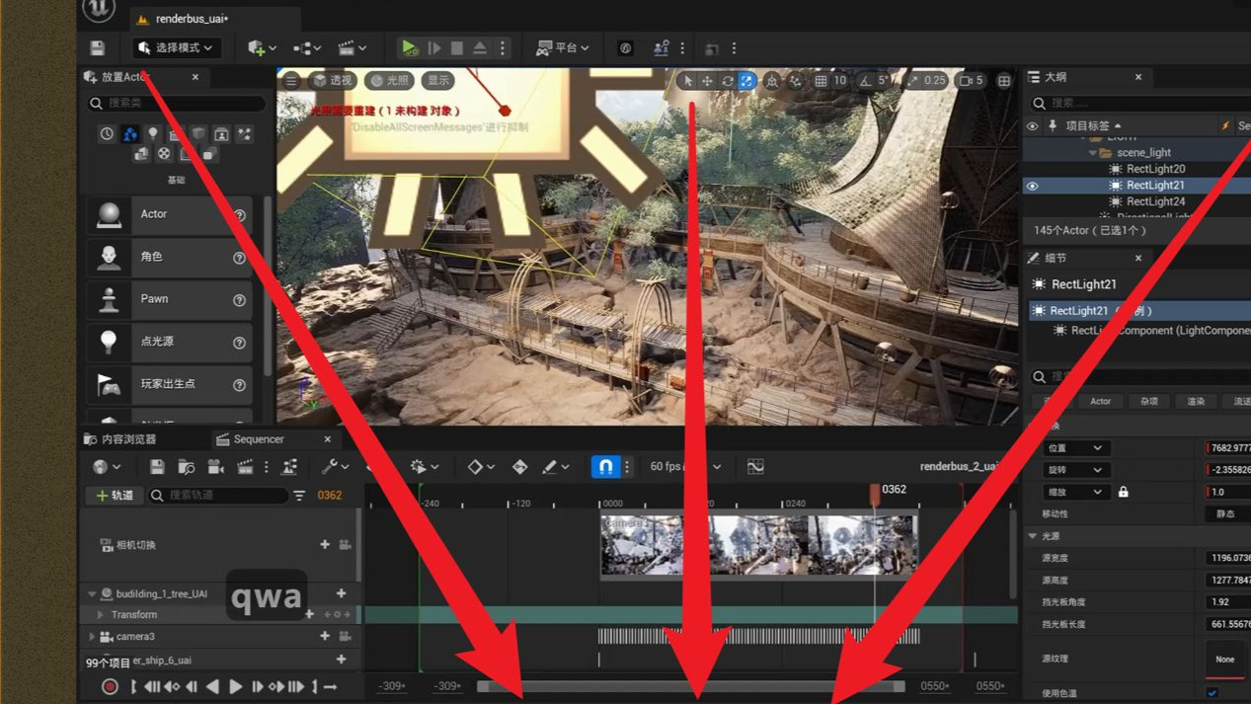The height and width of the screenshot is (704, 1251).
Task: Open the 平台 platforms dropdown
Action: point(562,47)
